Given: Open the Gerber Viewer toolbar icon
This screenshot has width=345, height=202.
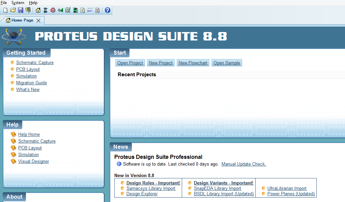Looking at the screenshot, I should point(68,10).
